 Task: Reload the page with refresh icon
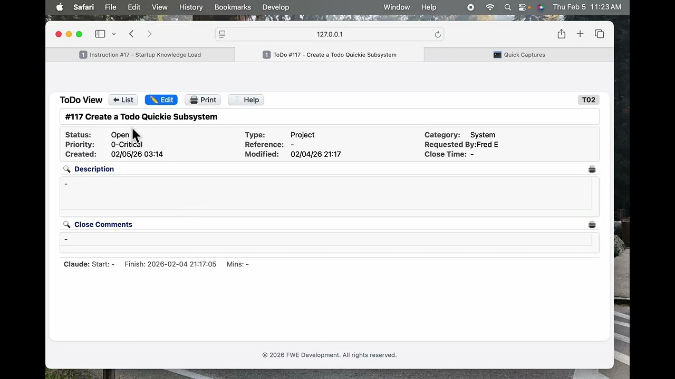point(437,34)
